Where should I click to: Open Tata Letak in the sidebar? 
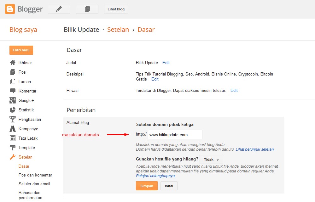click(28, 138)
